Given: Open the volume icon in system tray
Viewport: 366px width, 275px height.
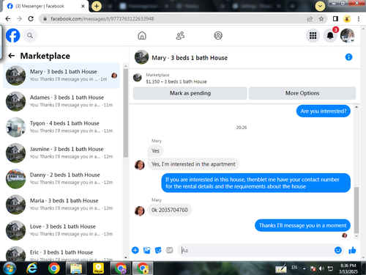Looking at the screenshot, I should pos(321,268).
